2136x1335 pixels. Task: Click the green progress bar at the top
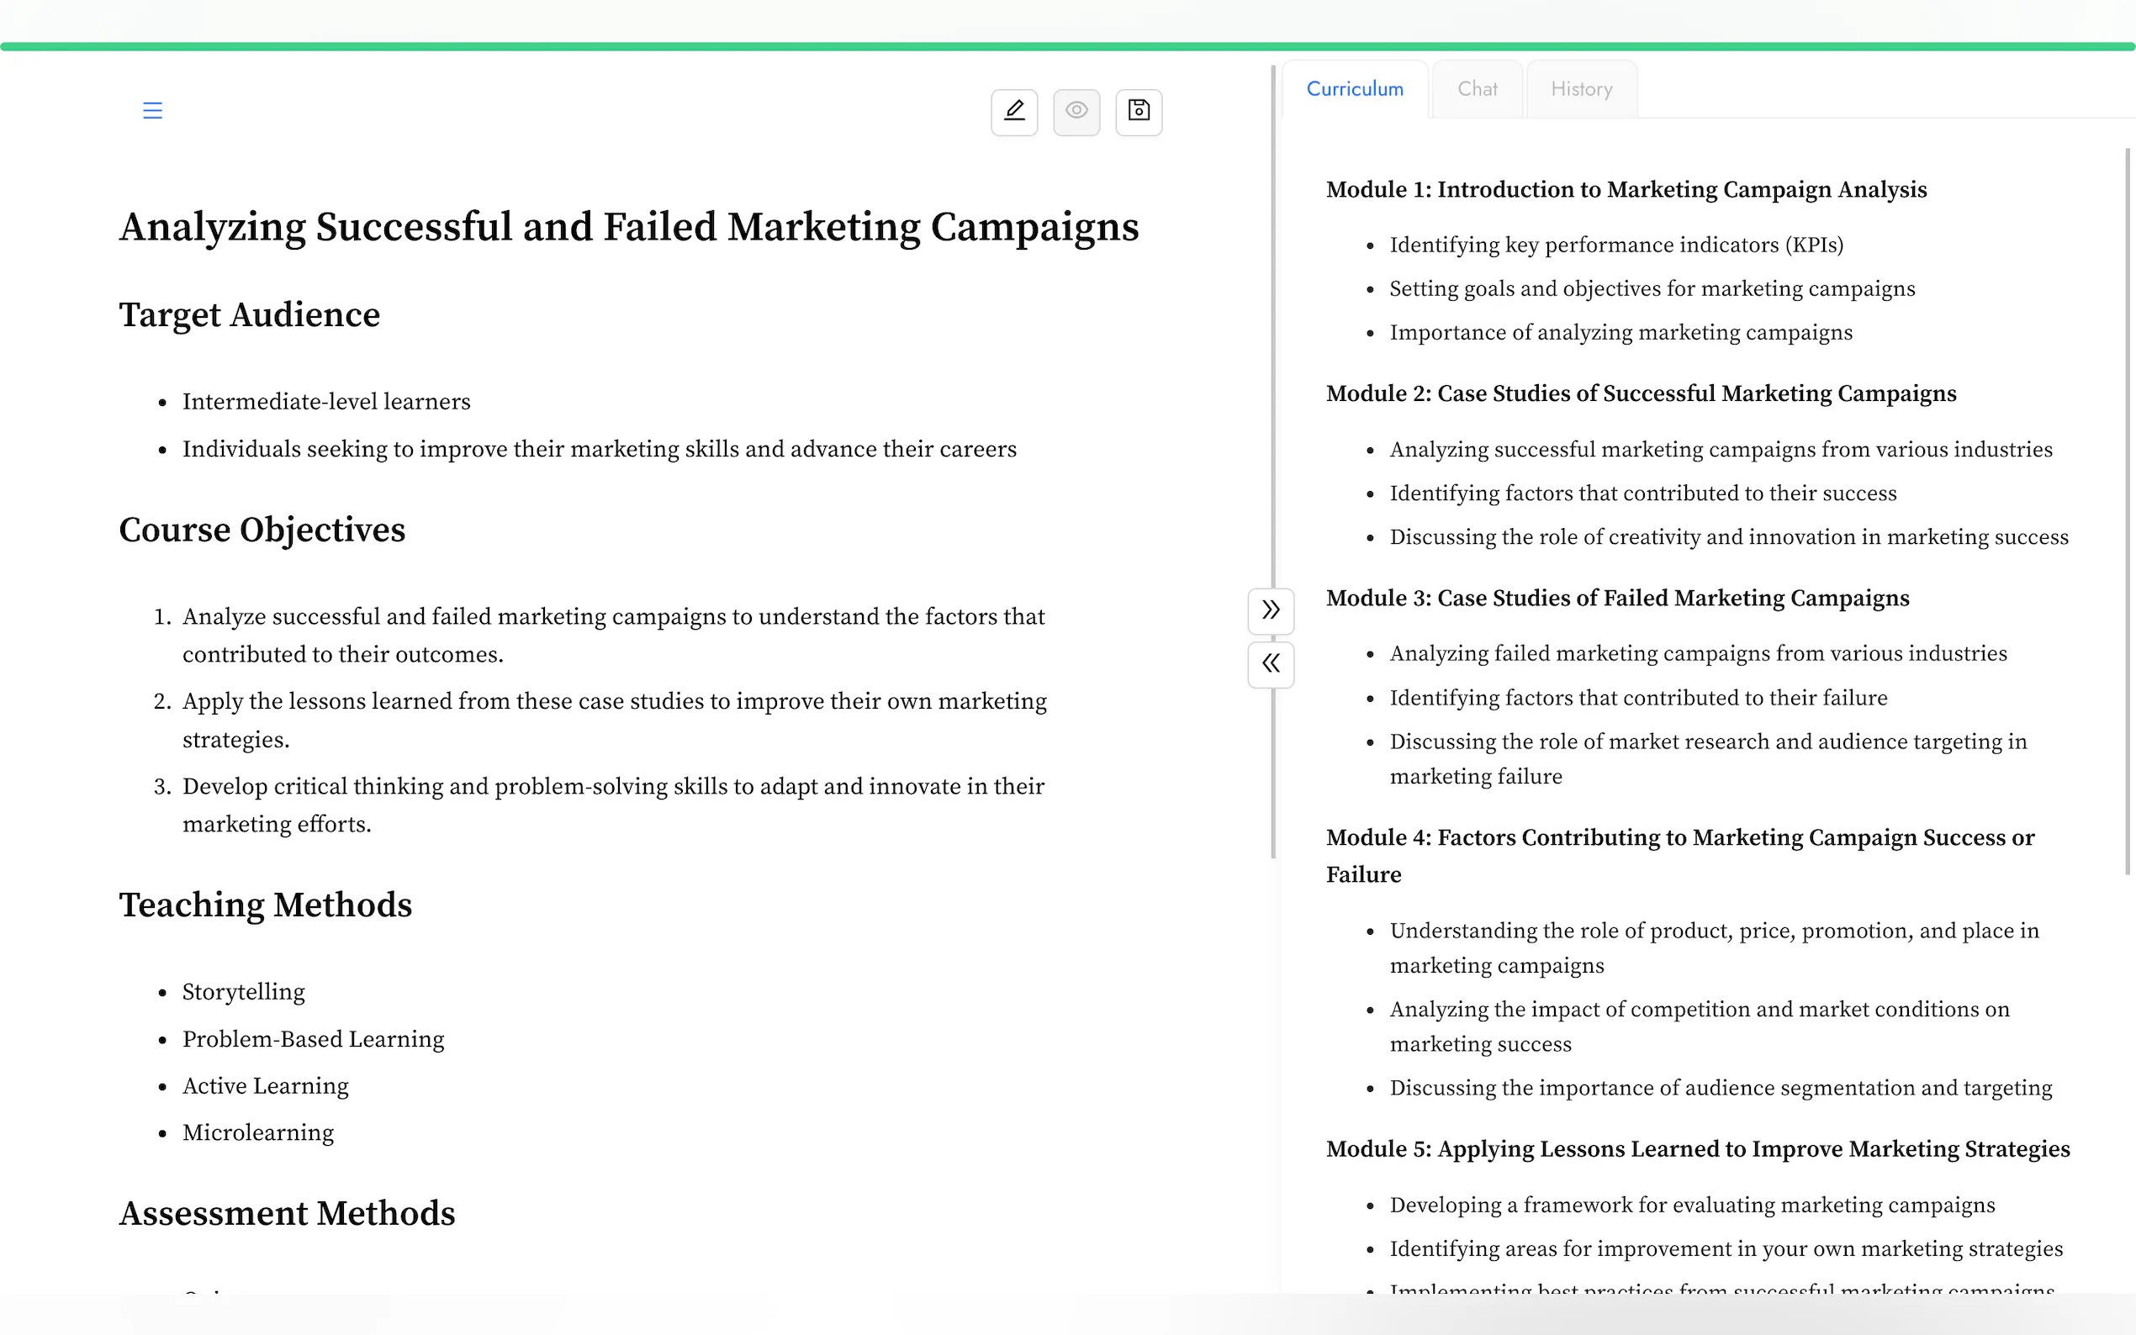[x=1067, y=46]
